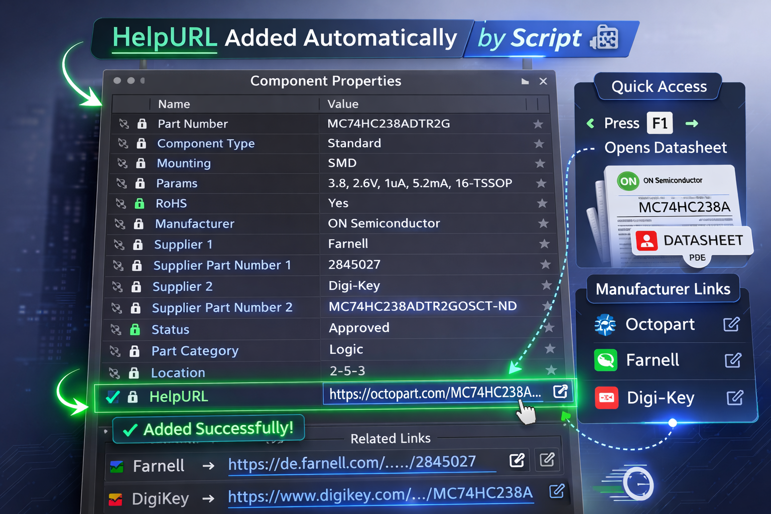
Task: Click the star in Mounting row
Action: (x=540, y=163)
